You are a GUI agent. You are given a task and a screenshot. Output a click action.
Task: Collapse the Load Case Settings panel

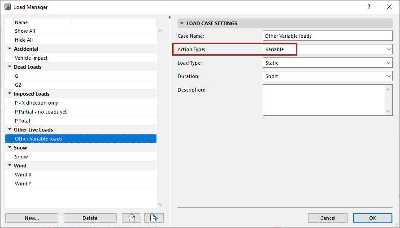point(182,23)
